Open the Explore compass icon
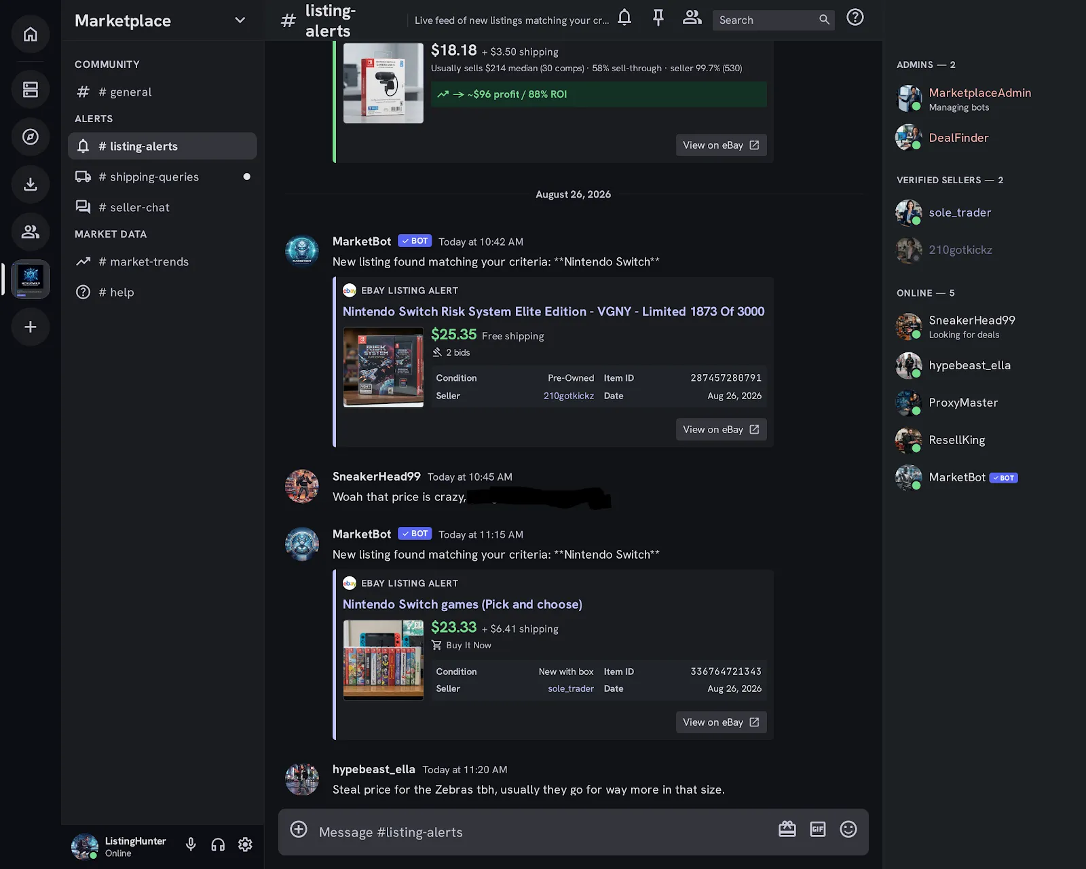 click(31, 136)
